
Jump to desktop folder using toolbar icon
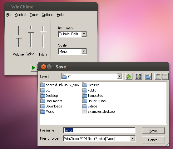click(138, 77)
